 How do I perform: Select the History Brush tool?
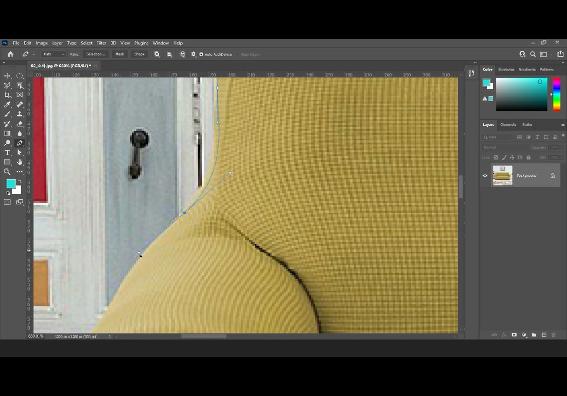7,124
